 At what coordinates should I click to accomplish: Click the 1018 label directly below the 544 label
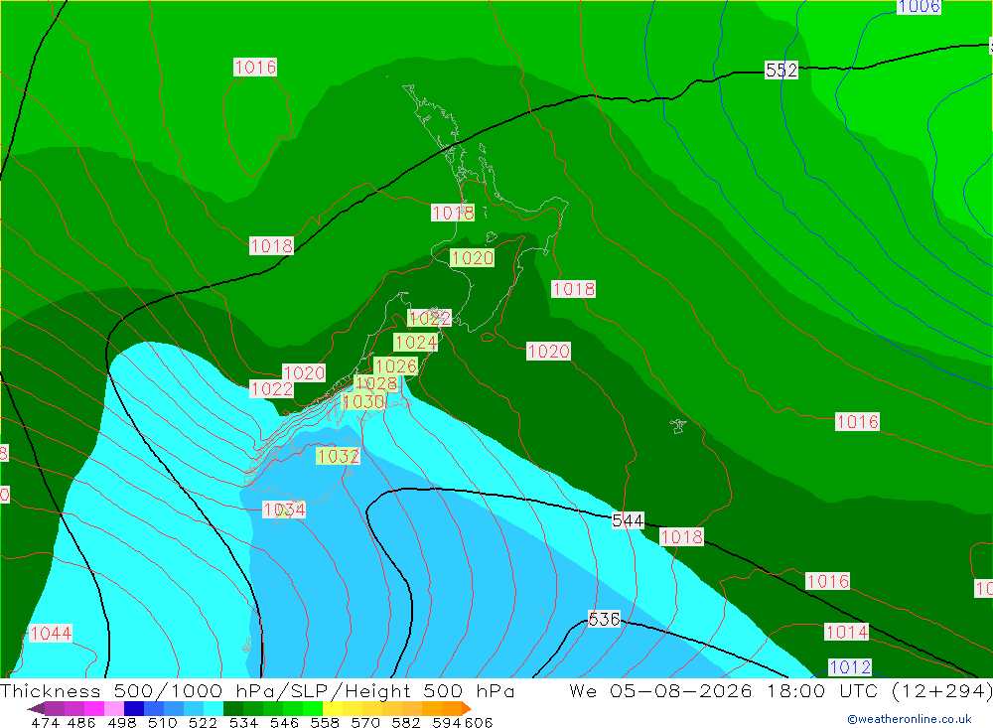(x=681, y=536)
